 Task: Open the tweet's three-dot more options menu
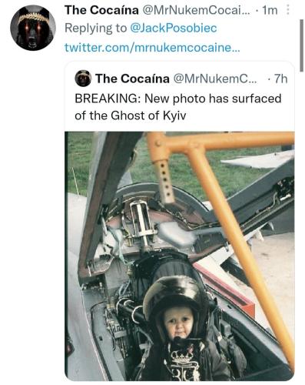click(288, 11)
